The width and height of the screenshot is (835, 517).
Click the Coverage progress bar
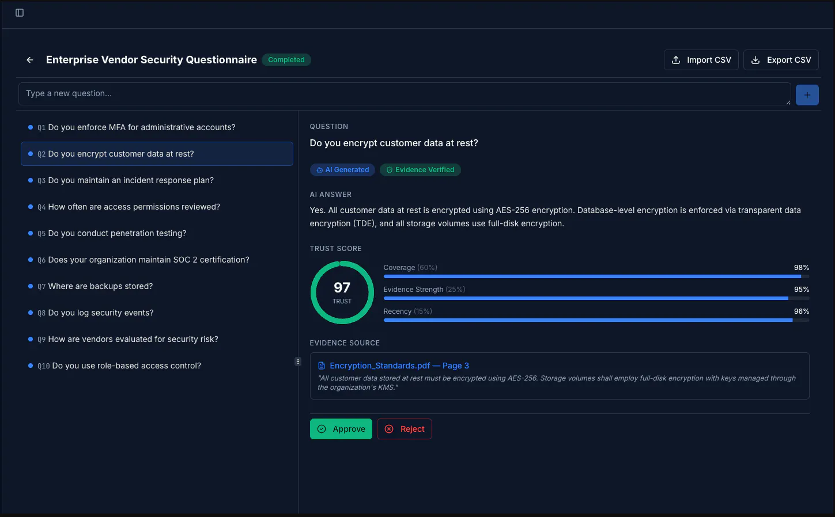point(596,276)
